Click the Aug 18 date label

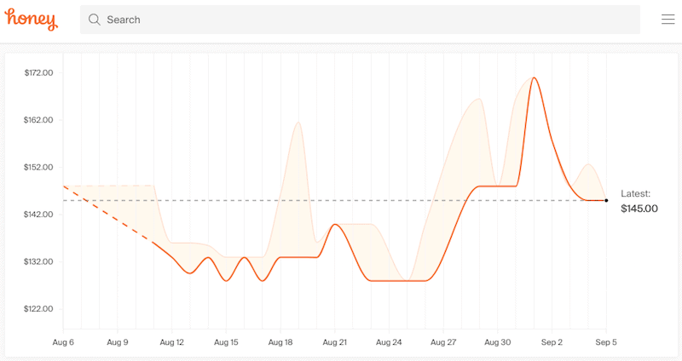click(x=280, y=342)
